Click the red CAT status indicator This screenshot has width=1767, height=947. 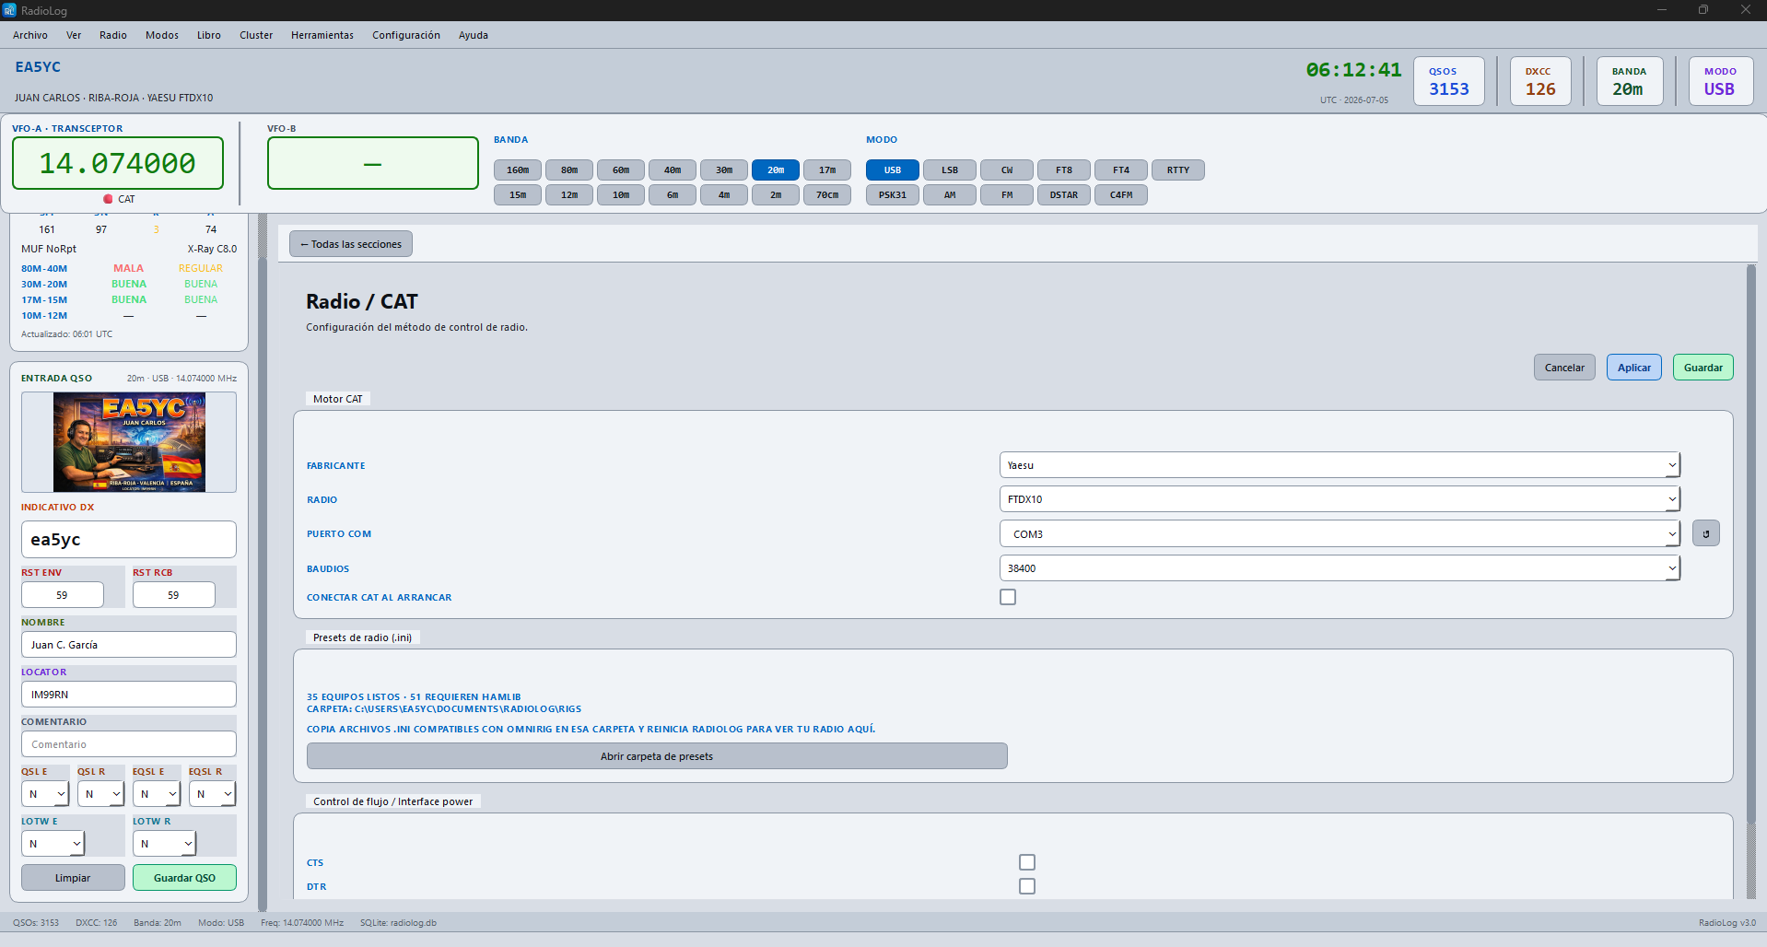(108, 199)
